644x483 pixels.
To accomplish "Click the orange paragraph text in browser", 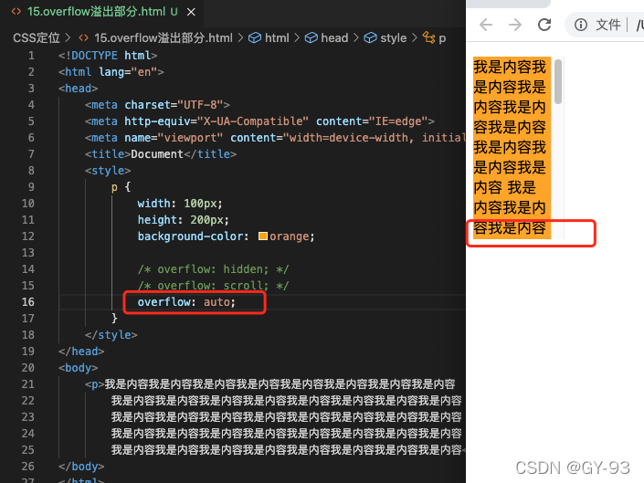I will [510, 147].
